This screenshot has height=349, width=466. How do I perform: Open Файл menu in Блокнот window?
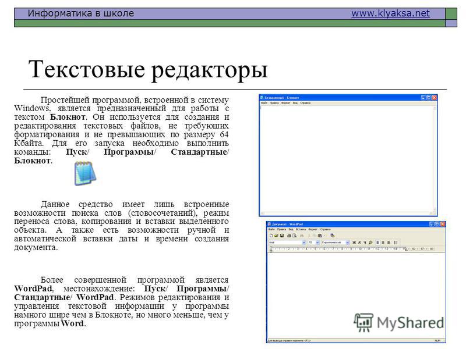tap(264, 103)
